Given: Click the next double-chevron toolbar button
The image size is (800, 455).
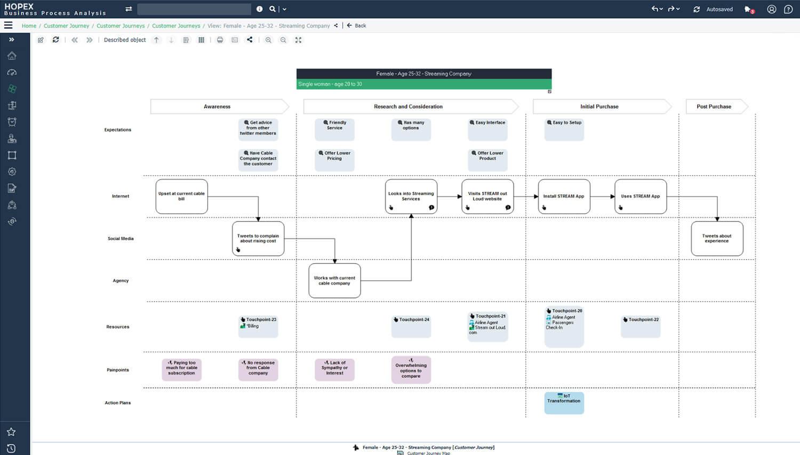Looking at the screenshot, I should (90, 40).
